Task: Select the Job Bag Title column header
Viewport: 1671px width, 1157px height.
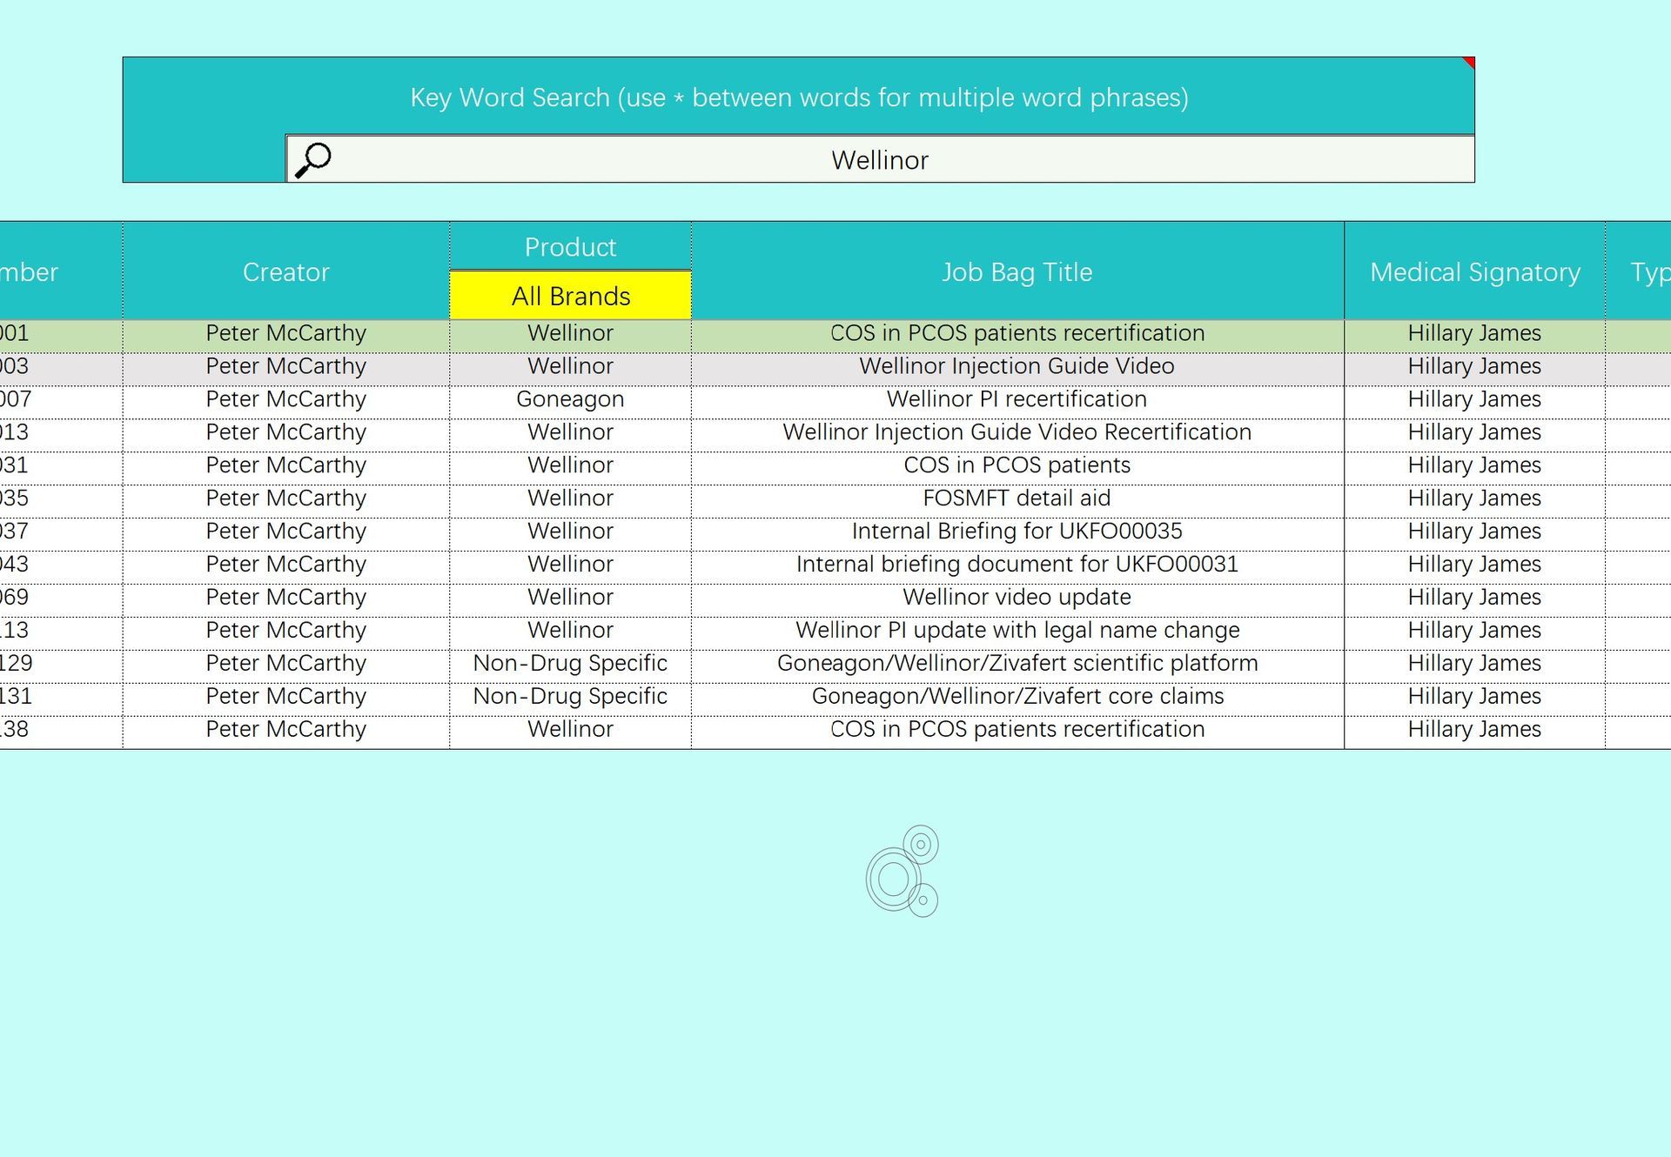Action: pyautogui.click(x=1017, y=271)
